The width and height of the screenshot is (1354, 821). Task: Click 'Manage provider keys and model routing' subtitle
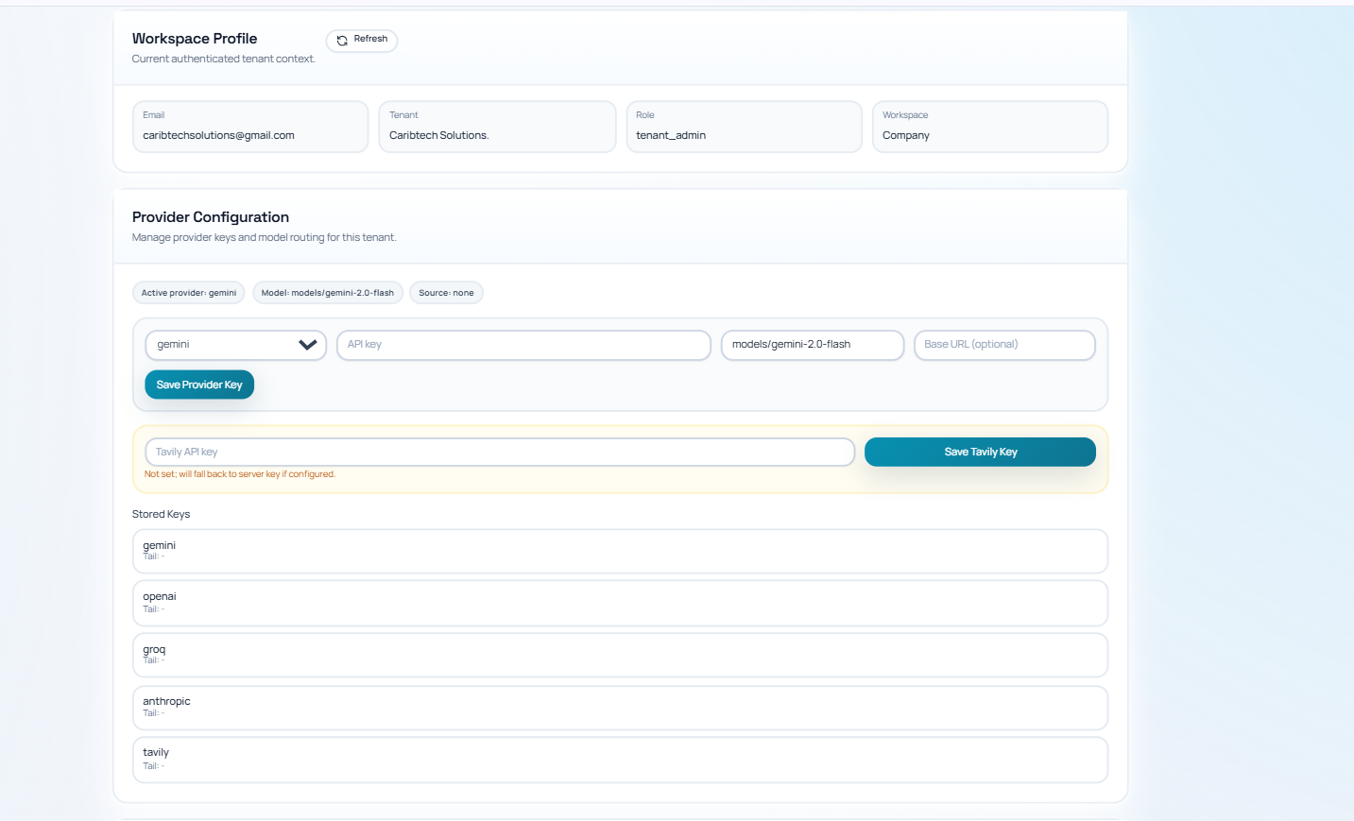tap(265, 237)
